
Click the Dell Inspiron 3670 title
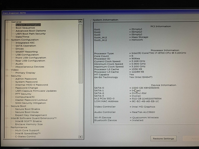[14, 13]
